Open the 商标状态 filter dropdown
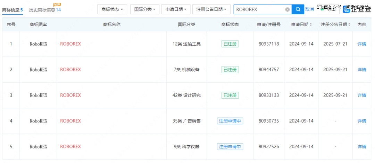The image size is (375, 163). tap(112, 9)
